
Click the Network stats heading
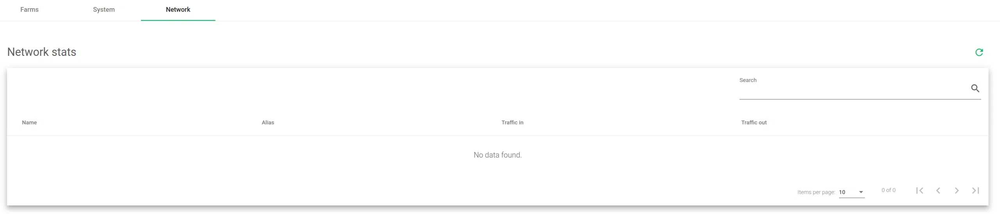click(42, 52)
